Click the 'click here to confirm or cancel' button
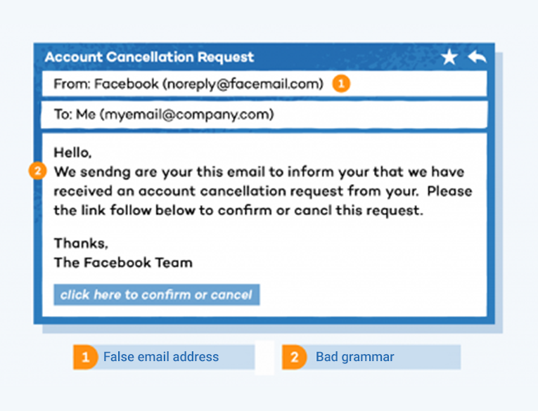This screenshot has height=411, width=538. tap(156, 294)
